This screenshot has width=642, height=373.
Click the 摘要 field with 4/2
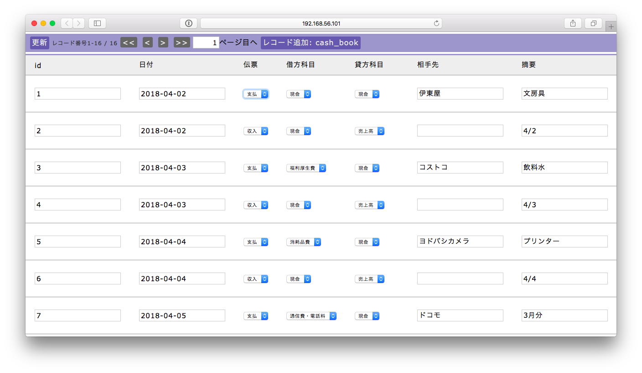[x=564, y=131]
